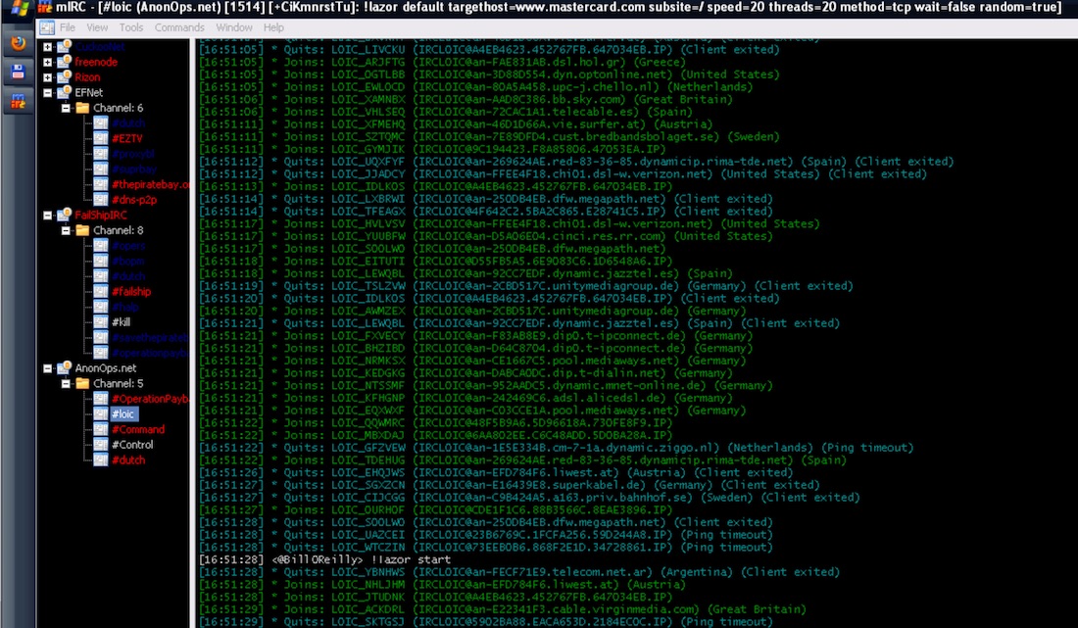
Task: Click the blue floppy disk icon in sidebar
Action: [x=18, y=72]
